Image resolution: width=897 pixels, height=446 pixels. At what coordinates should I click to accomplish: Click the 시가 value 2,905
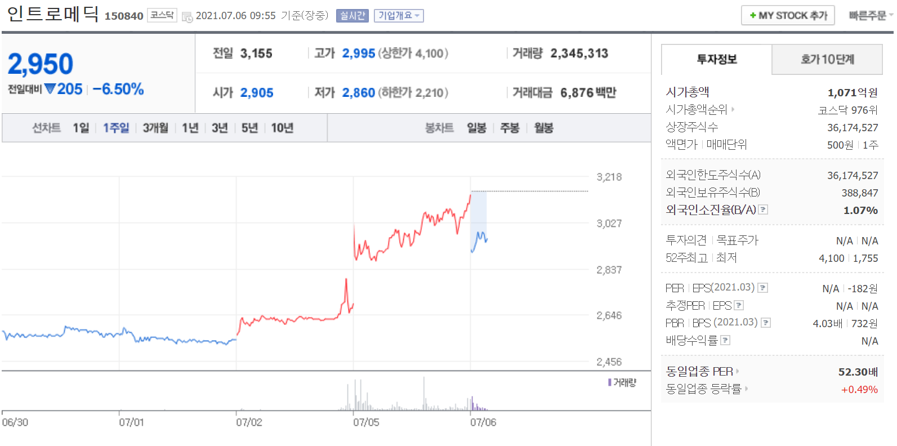[257, 93]
